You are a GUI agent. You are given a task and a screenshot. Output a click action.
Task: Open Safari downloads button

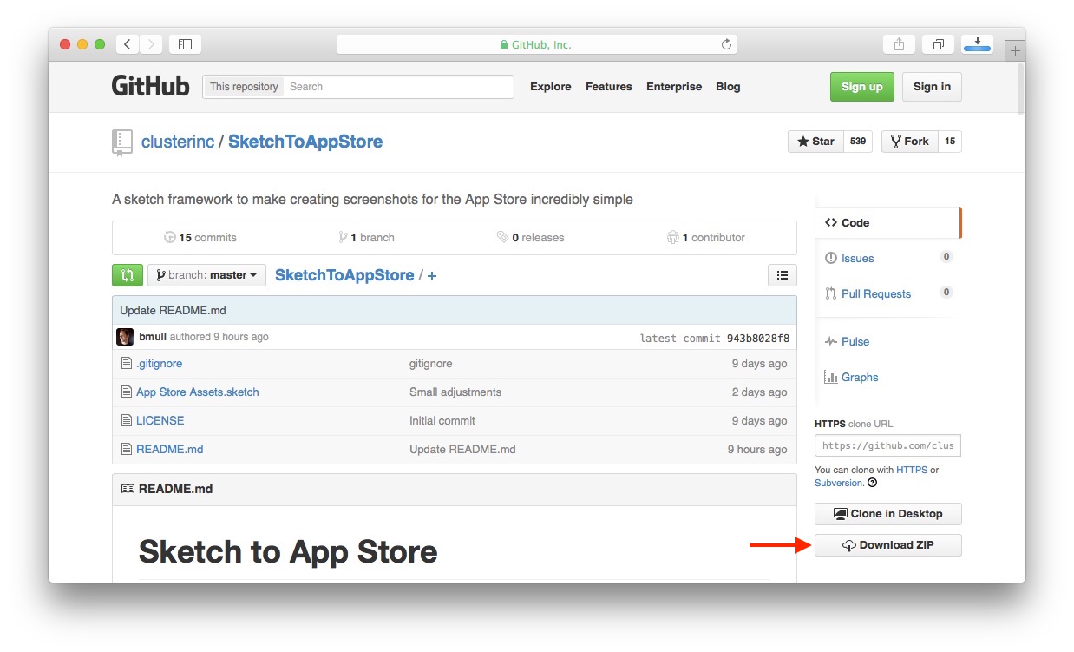click(x=978, y=43)
